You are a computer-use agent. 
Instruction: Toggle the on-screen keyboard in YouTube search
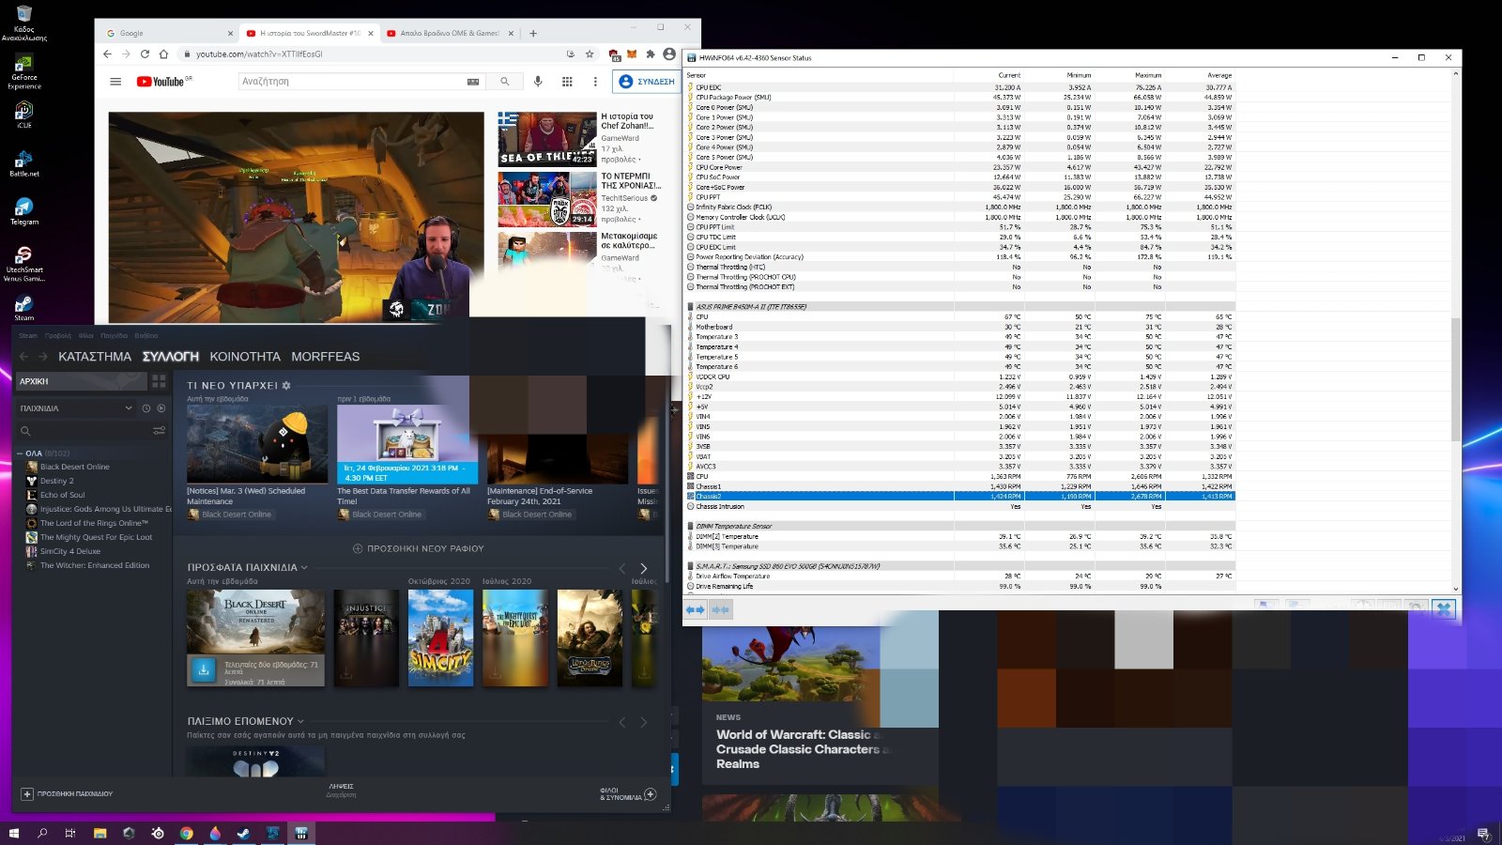473,82
